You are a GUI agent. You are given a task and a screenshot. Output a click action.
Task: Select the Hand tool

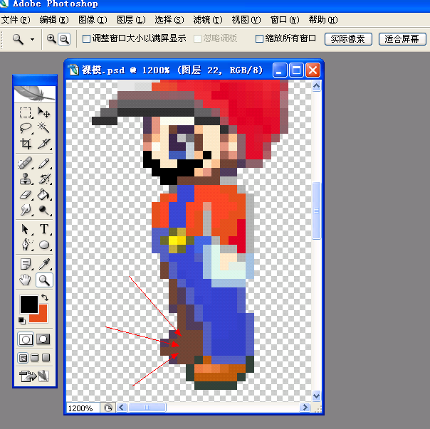[x=26, y=280]
